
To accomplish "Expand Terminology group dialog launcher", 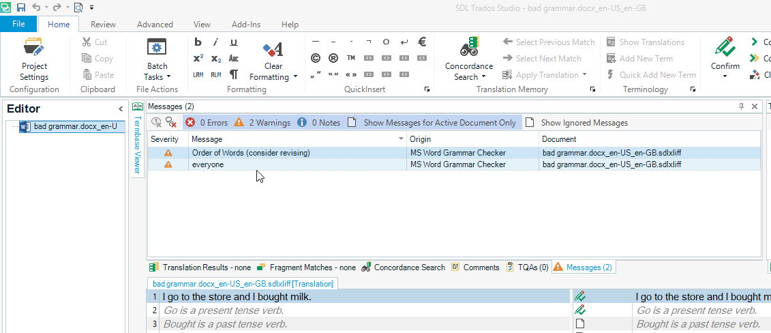I will coord(693,89).
